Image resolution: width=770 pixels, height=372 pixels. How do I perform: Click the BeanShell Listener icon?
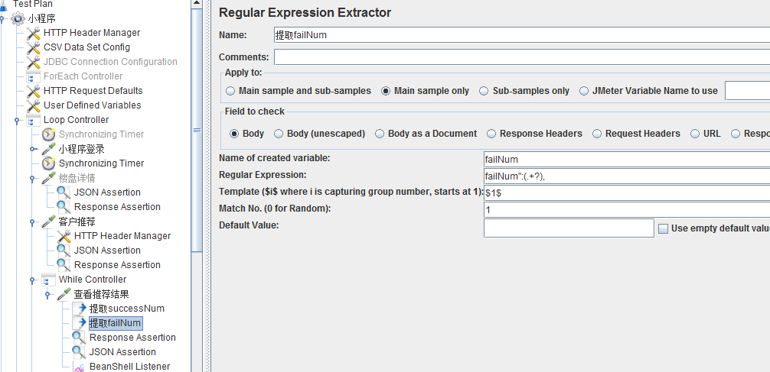click(80, 367)
